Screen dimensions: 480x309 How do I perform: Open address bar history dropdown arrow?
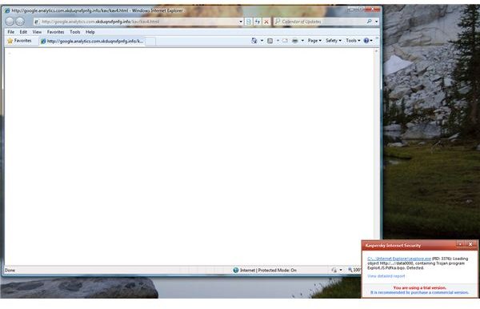[x=241, y=22]
